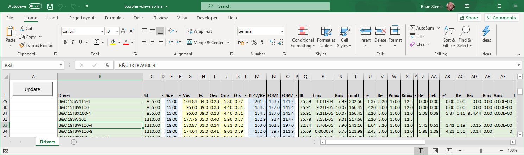The image size is (524, 155).
Task: Click the Format Painter tool
Action: tap(36, 45)
